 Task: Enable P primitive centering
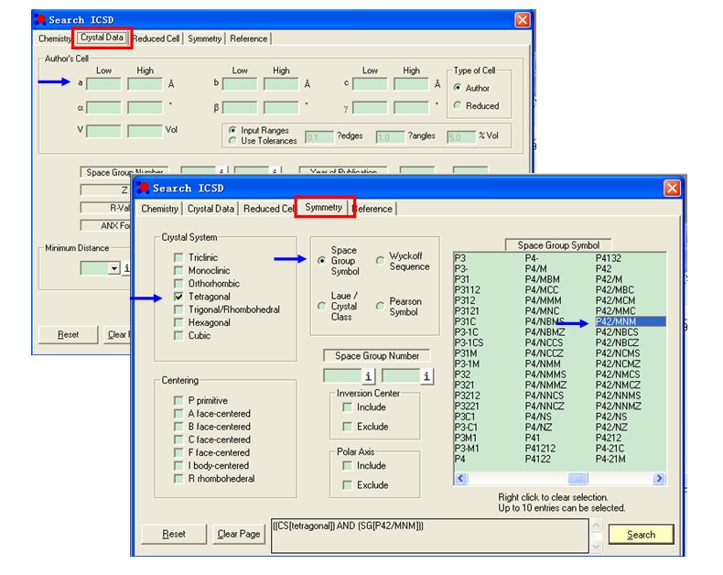tap(178, 400)
